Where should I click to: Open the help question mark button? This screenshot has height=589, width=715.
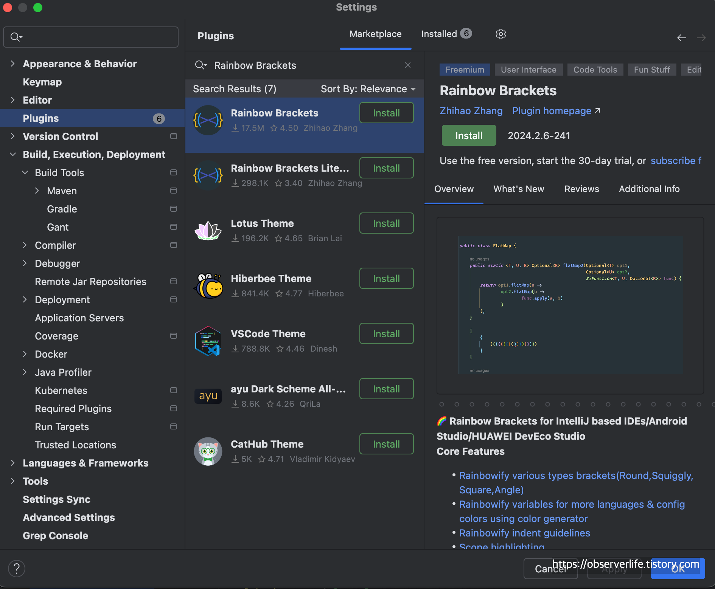(x=17, y=568)
